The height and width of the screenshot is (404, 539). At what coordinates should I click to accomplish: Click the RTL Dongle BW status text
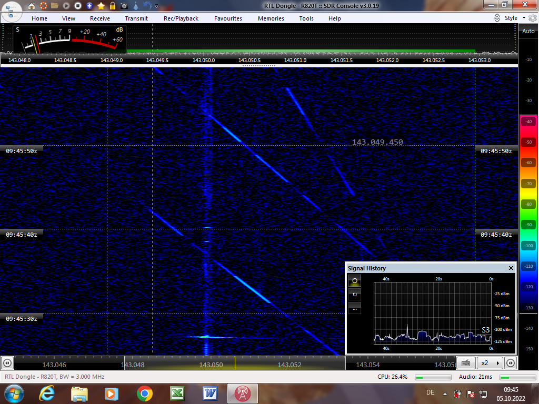(x=55, y=377)
